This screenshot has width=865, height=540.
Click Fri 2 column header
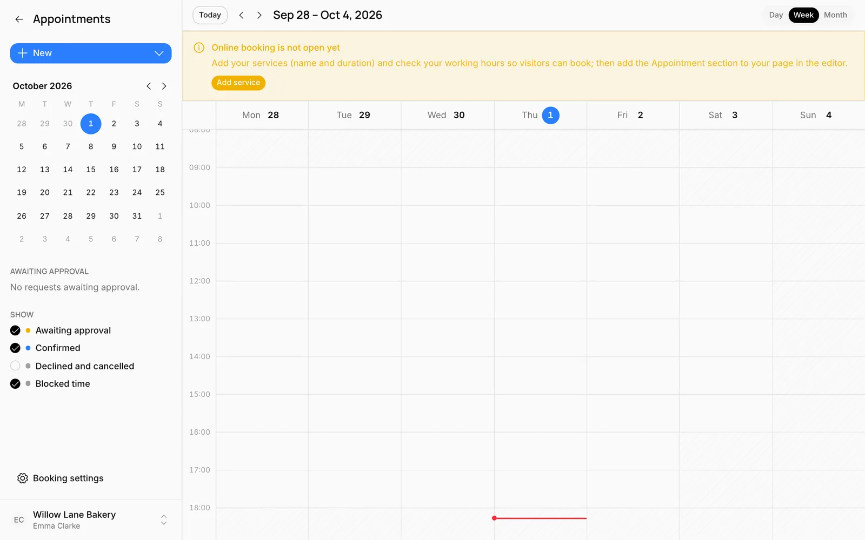[x=633, y=115]
